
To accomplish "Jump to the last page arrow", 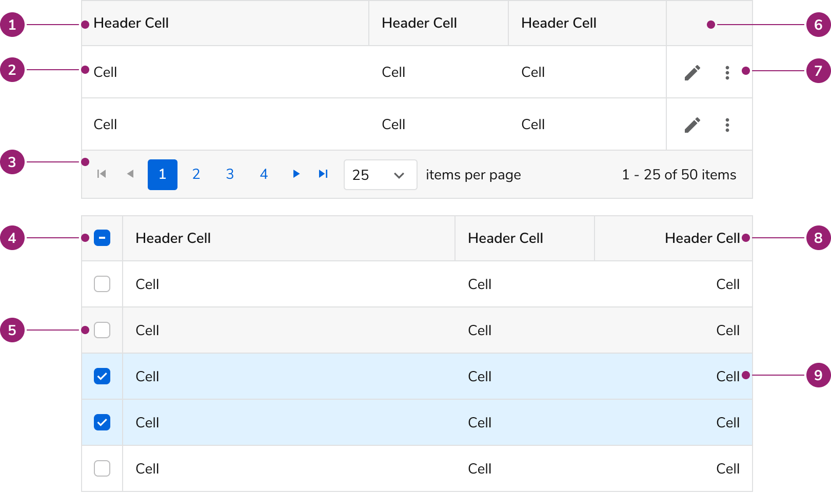I will tap(323, 174).
